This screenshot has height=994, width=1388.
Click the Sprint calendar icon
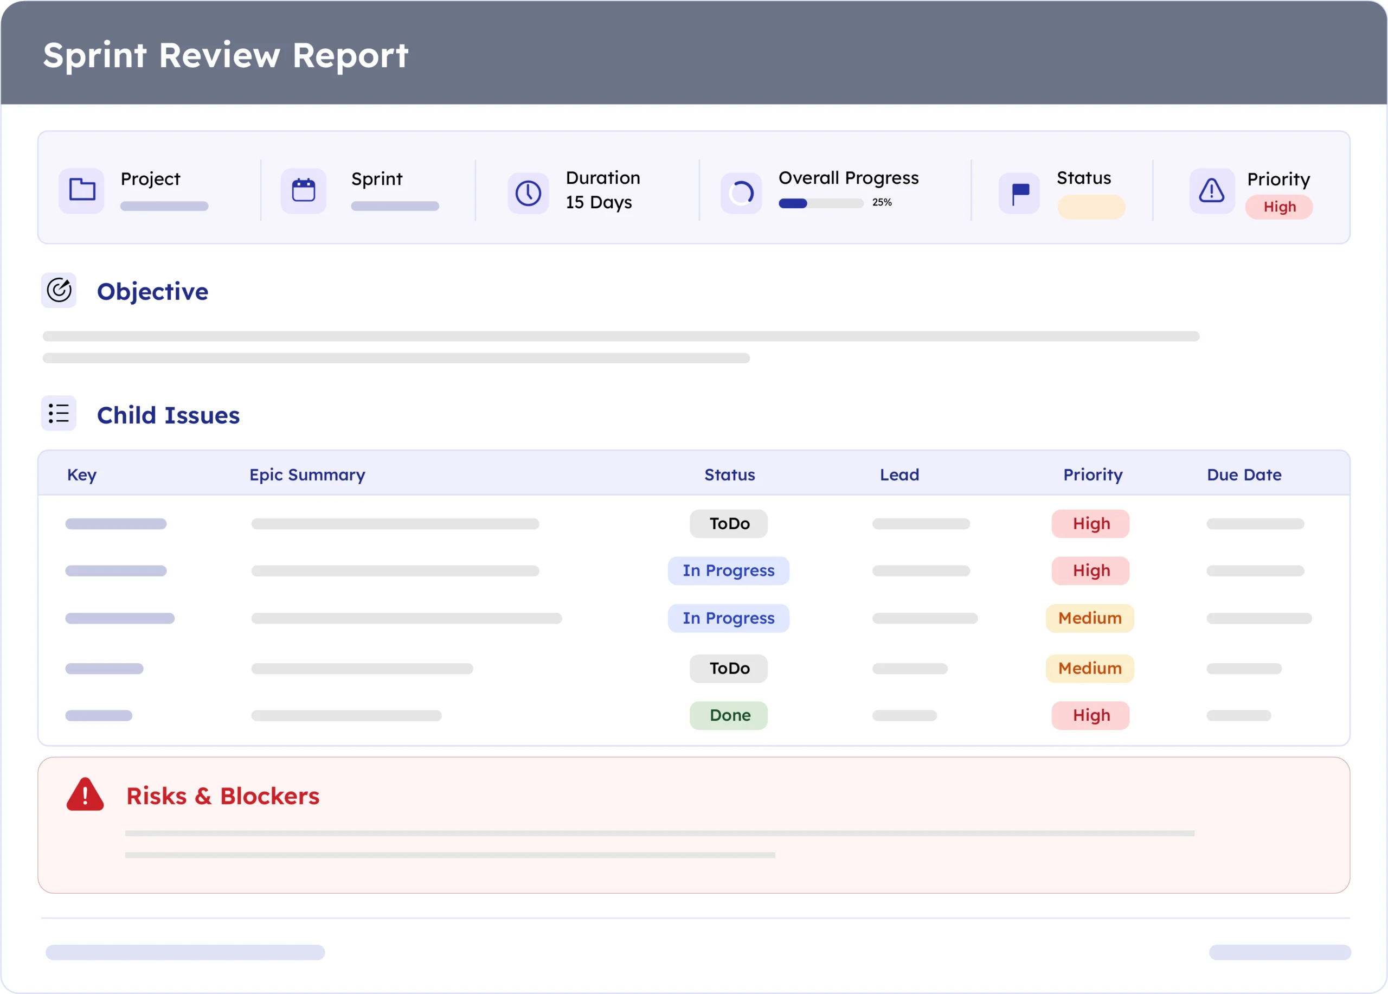pyautogui.click(x=304, y=190)
